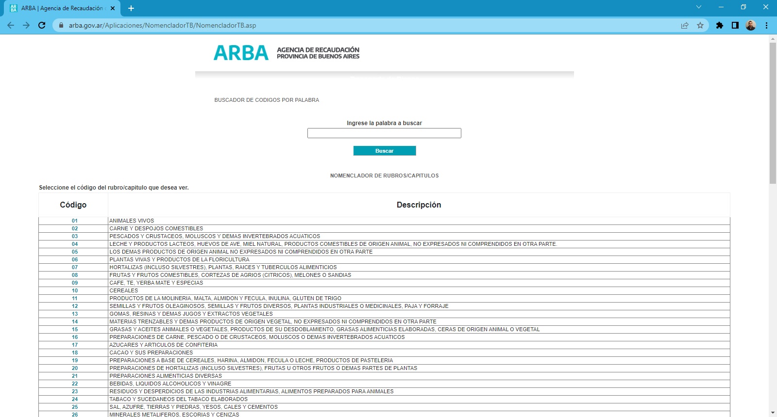Open code 13 GOMAS, RESINAS link
The width and height of the screenshot is (777, 417).
75,314
